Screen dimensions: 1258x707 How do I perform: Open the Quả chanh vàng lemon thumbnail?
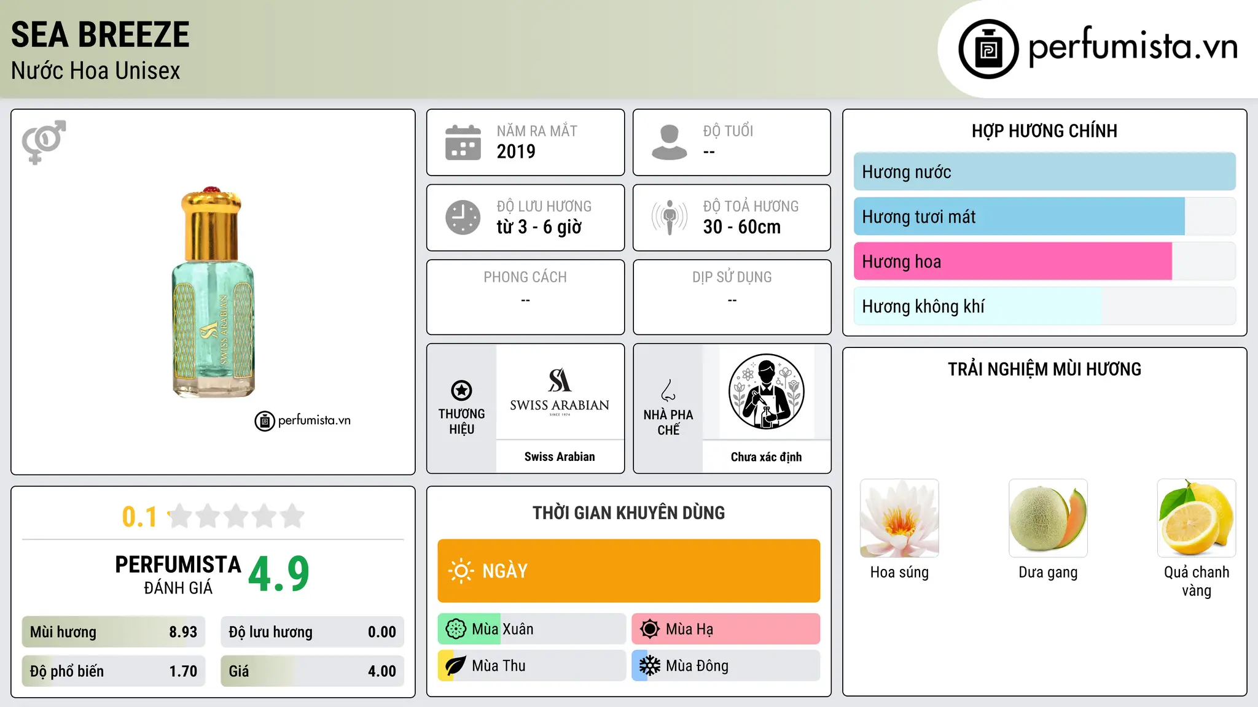(x=1197, y=518)
